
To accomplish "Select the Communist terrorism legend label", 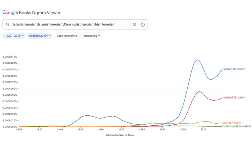I will [237, 126].
